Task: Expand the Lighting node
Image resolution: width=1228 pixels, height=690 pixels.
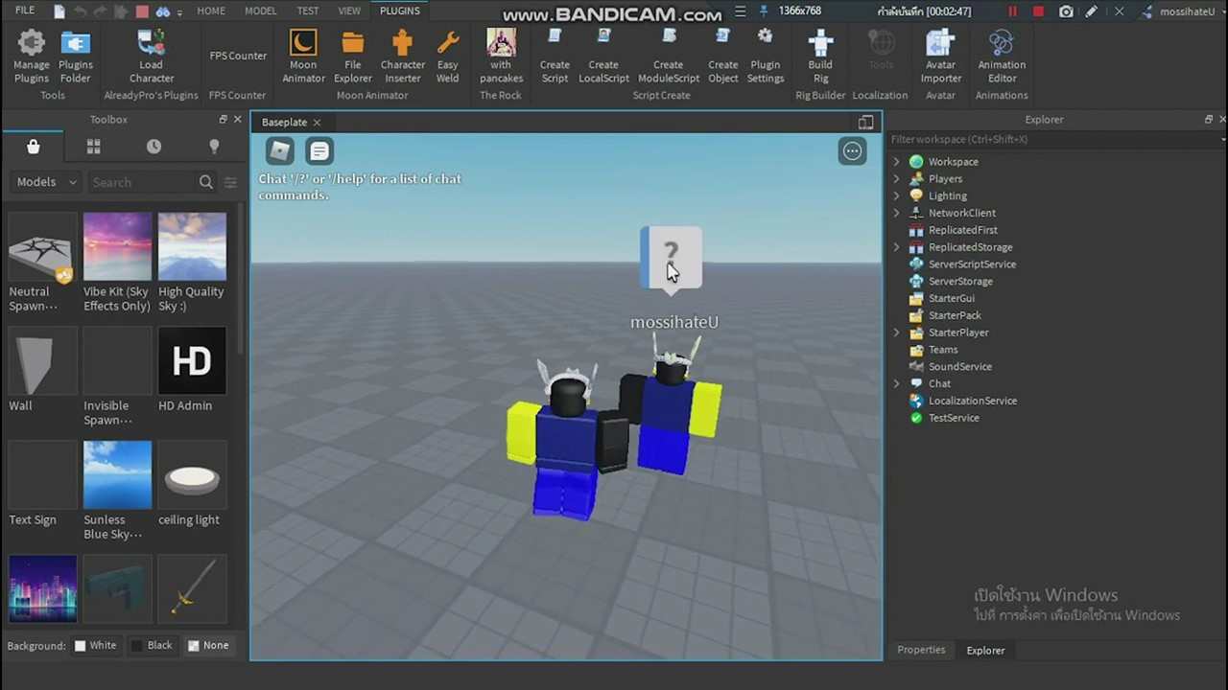Action: [897, 195]
